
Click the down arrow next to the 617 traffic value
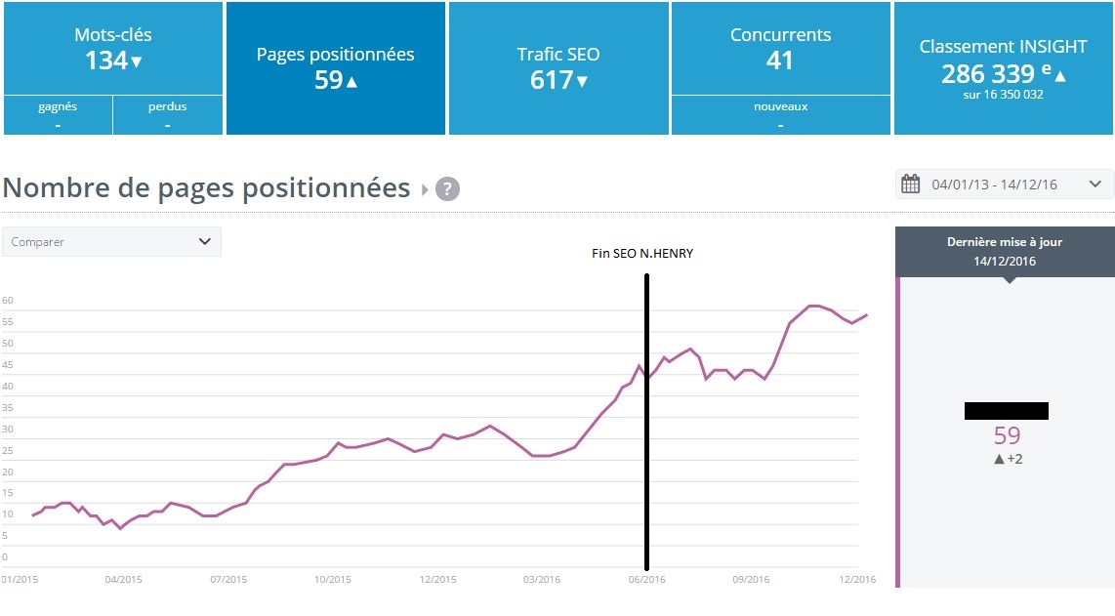pos(582,83)
